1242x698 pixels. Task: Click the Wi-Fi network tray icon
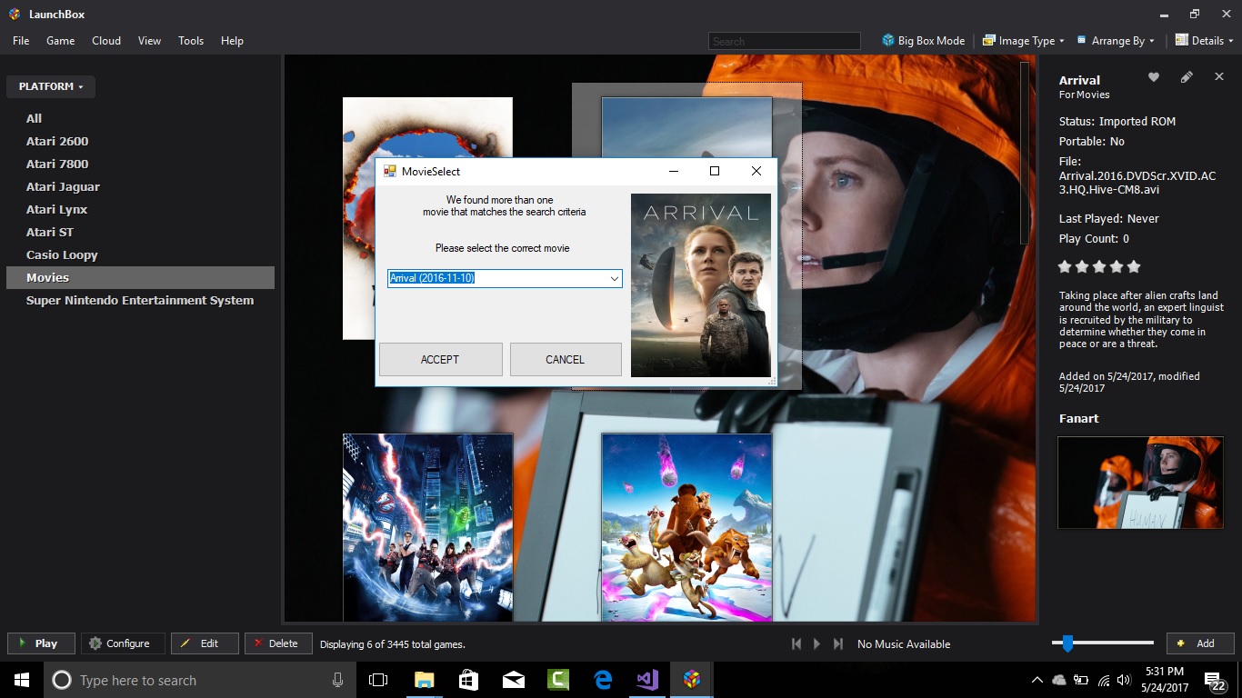1104,680
